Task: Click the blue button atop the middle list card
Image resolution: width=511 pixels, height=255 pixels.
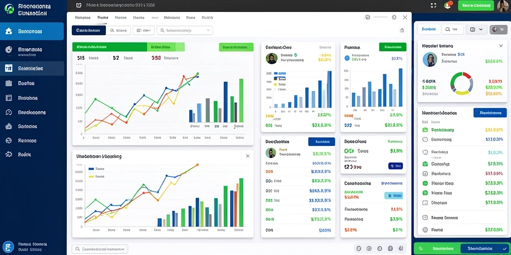Action: 321,141
